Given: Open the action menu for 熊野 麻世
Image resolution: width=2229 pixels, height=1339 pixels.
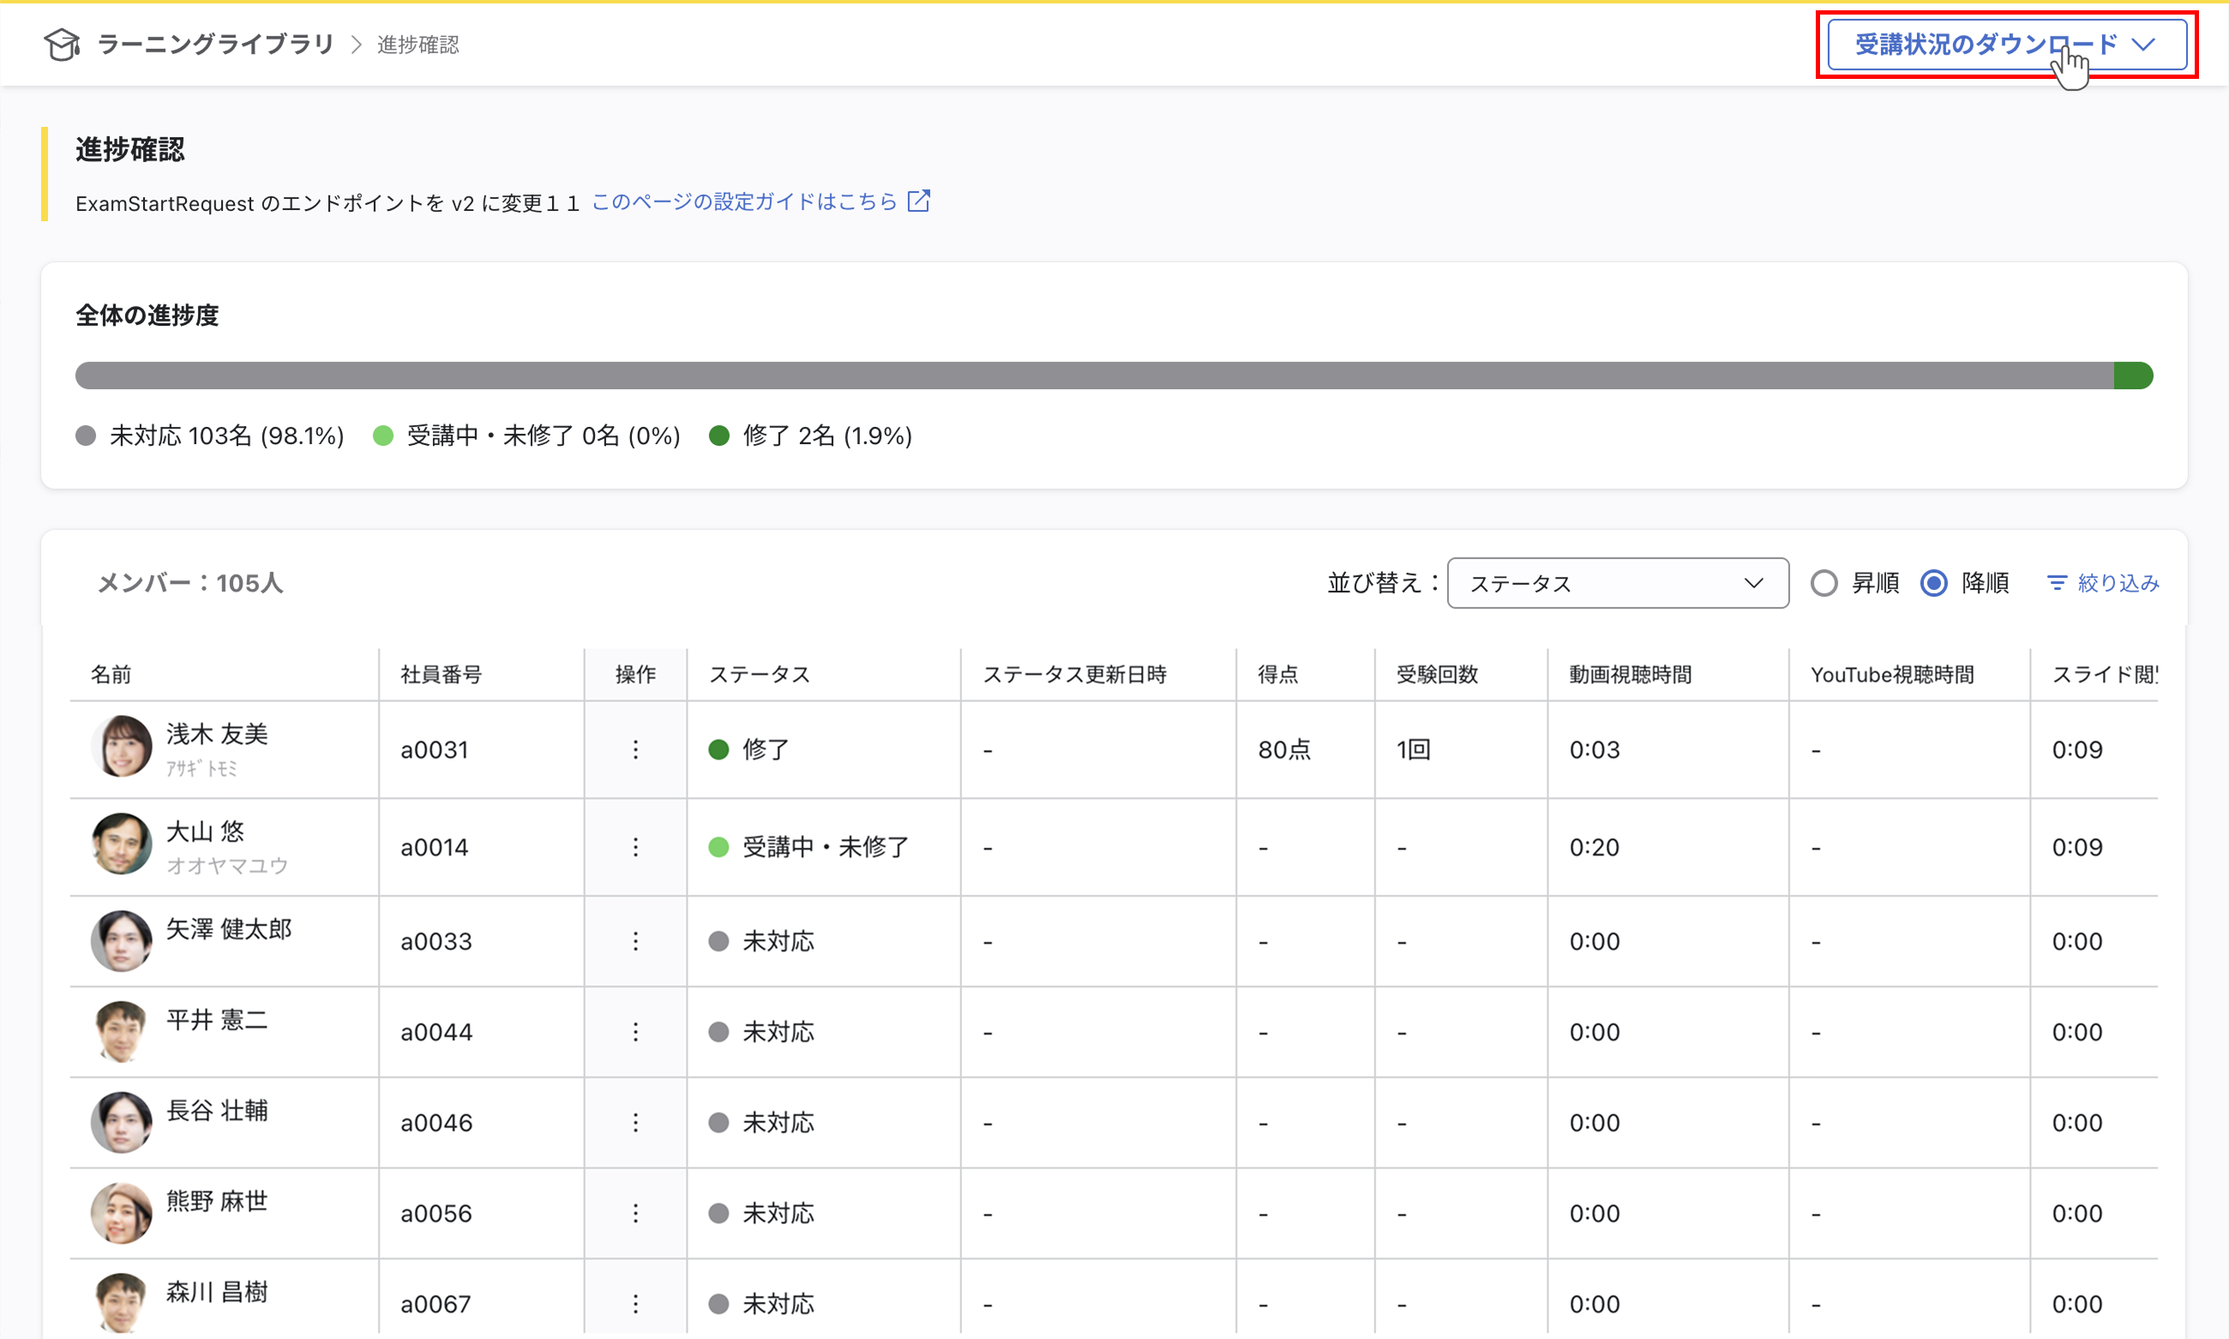Looking at the screenshot, I should [635, 1213].
